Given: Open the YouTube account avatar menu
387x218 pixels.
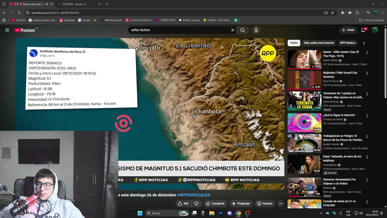Looking at the screenshot, I should pyautogui.click(x=375, y=30).
